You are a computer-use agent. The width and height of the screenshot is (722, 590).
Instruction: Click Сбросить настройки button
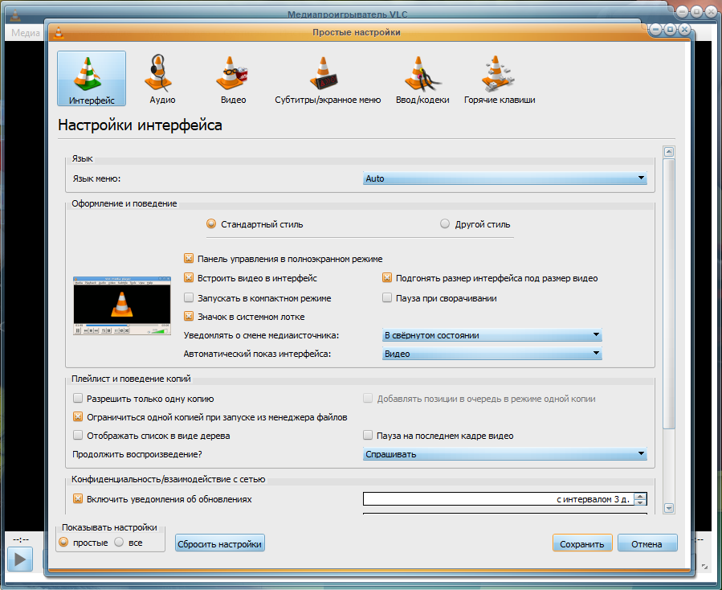coord(219,543)
